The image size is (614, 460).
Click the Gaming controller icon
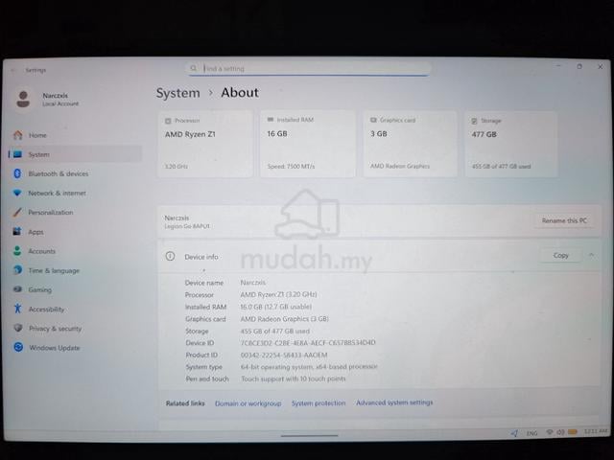point(17,289)
